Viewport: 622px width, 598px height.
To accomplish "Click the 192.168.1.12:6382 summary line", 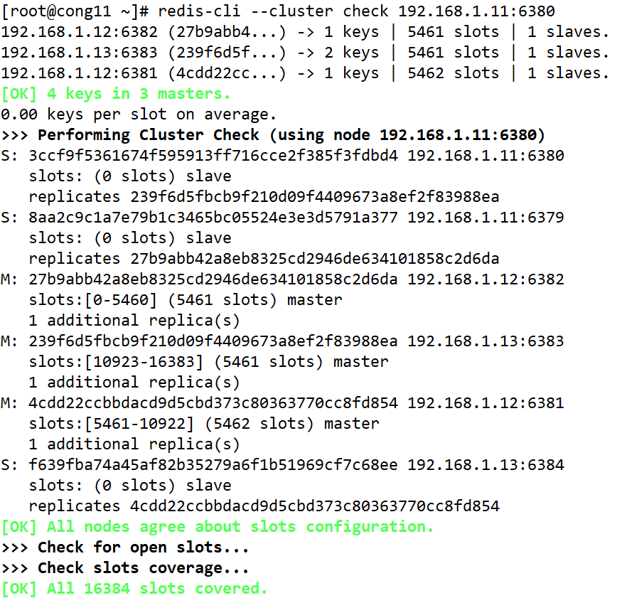I will click(305, 32).
